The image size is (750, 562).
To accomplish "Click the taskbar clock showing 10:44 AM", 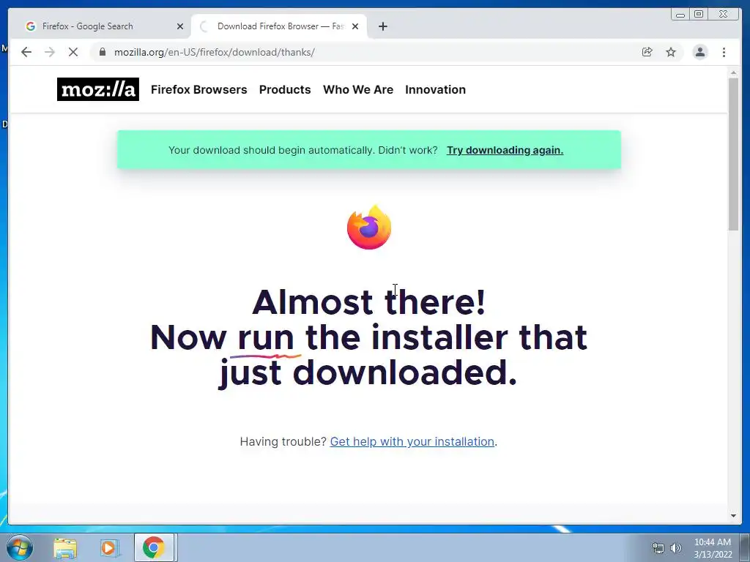I will pos(713,547).
